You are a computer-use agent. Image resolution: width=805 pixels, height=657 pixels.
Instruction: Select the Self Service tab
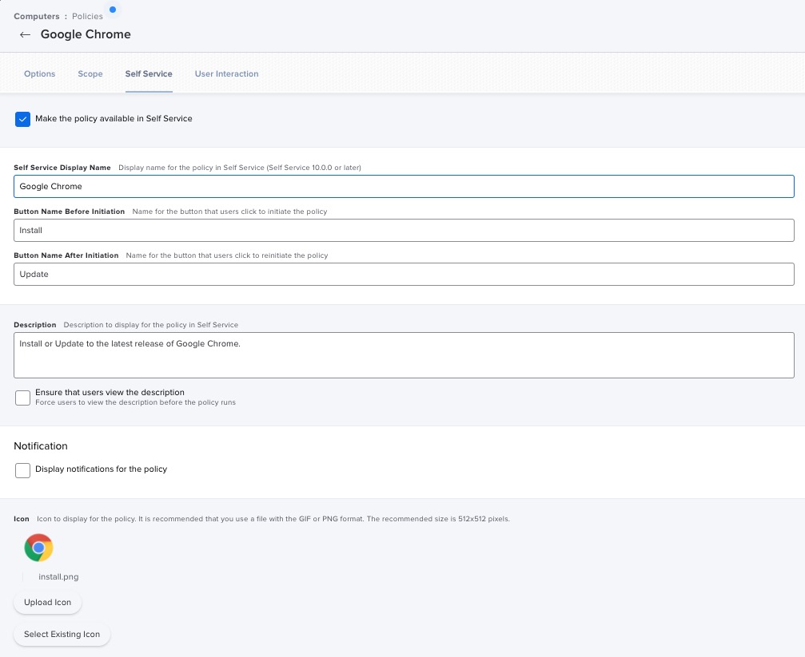(x=149, y=74)
